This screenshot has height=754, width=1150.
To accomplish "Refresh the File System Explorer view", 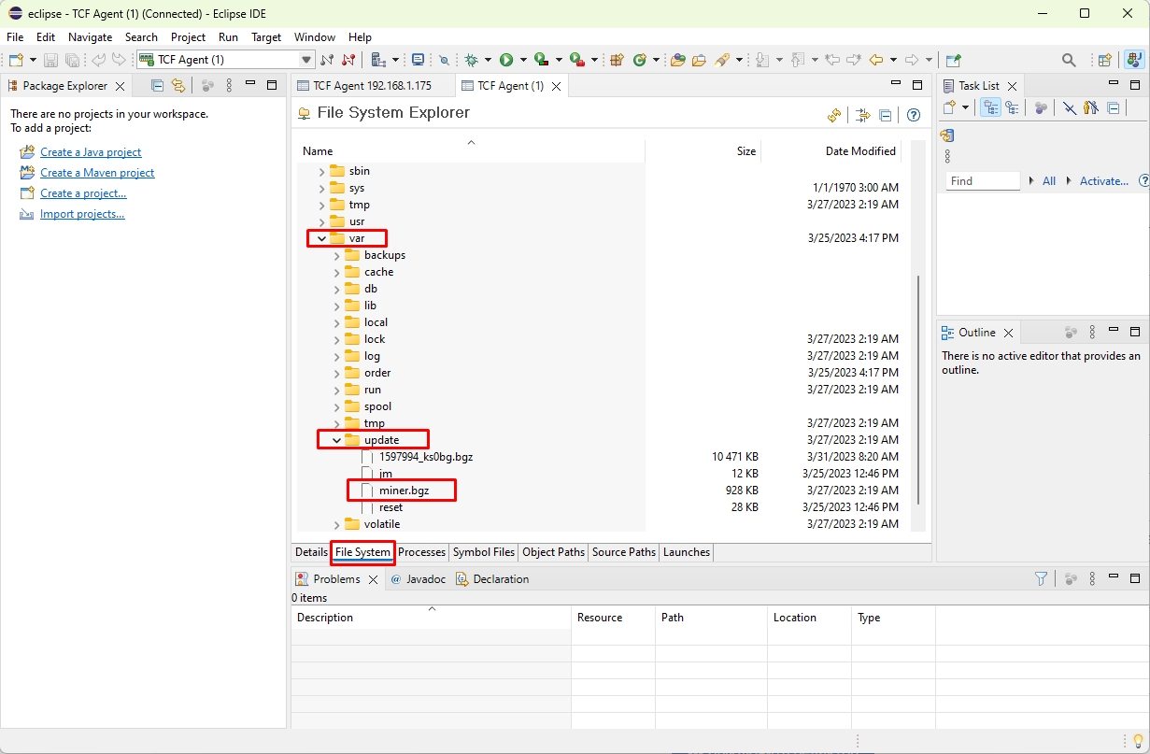I will coord(834,116).
